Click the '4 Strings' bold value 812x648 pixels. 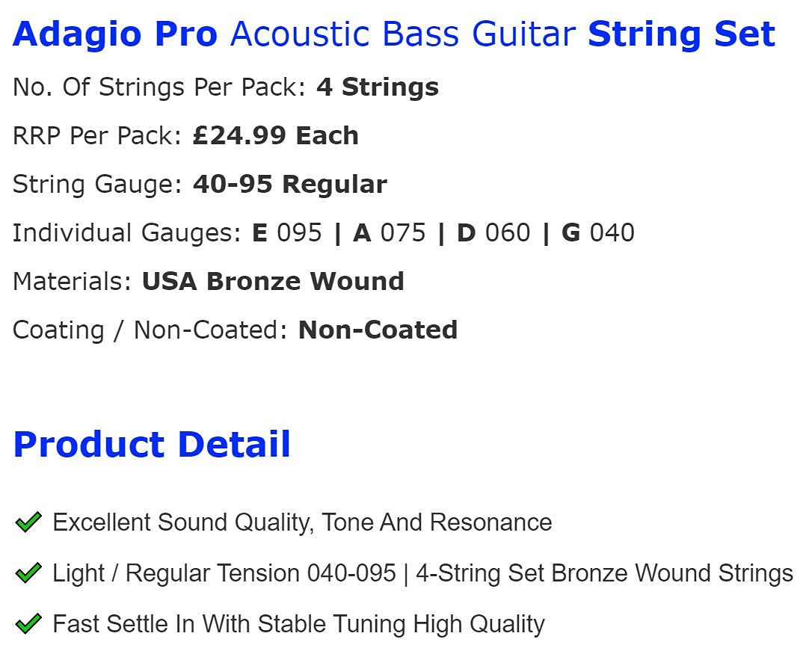[x=378, y=87]
